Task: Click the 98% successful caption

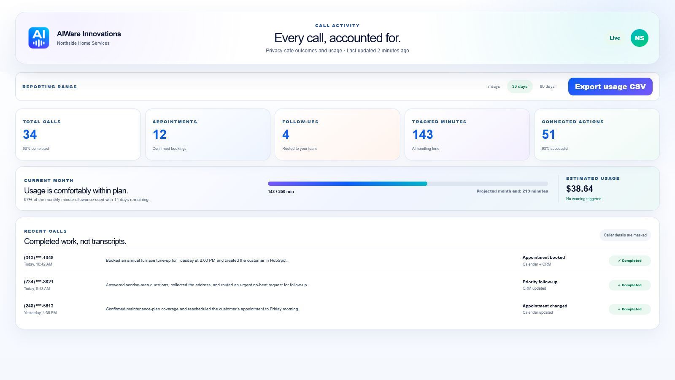Action: pos(555,149)
